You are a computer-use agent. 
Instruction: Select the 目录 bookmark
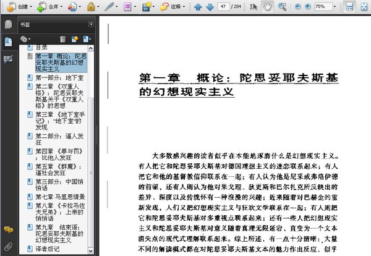(41, 48)
